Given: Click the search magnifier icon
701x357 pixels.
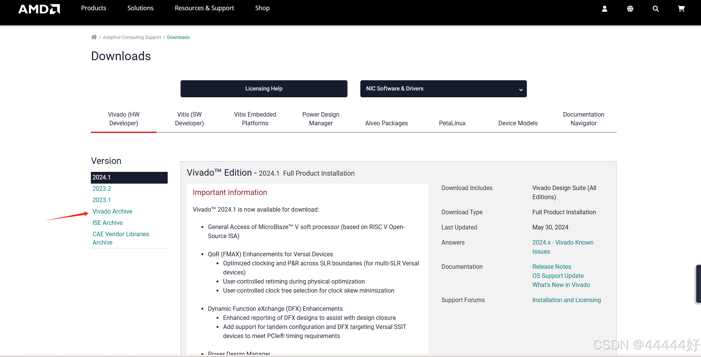Looking at the screenshot, I should point(656,9).
